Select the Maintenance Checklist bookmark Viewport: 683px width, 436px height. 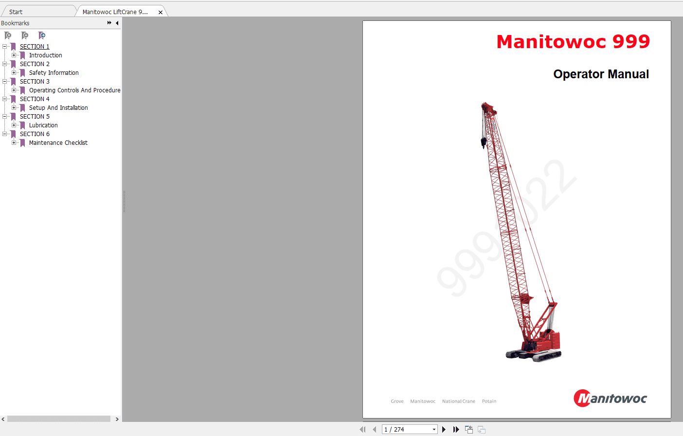[58, 142]
